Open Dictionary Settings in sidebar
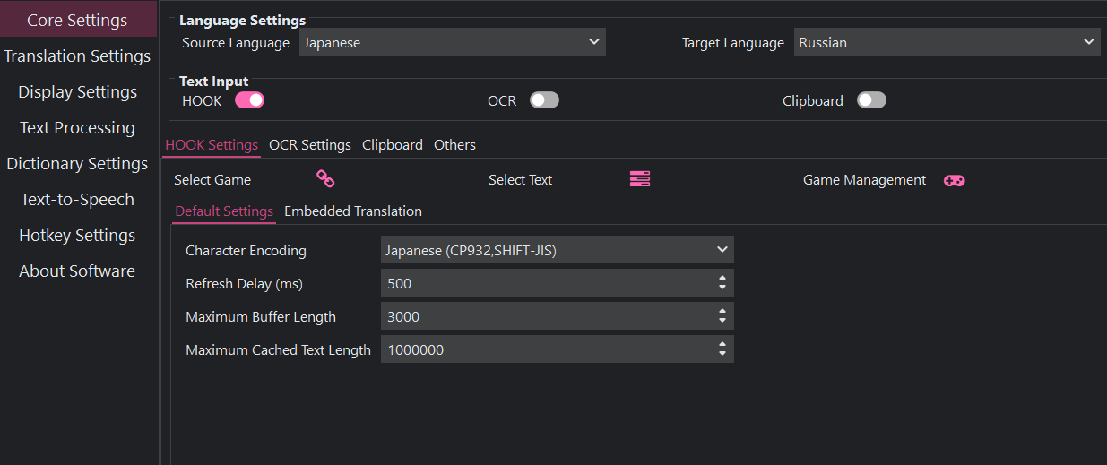Screen dimensions: 1107x465 click(77, 164)
